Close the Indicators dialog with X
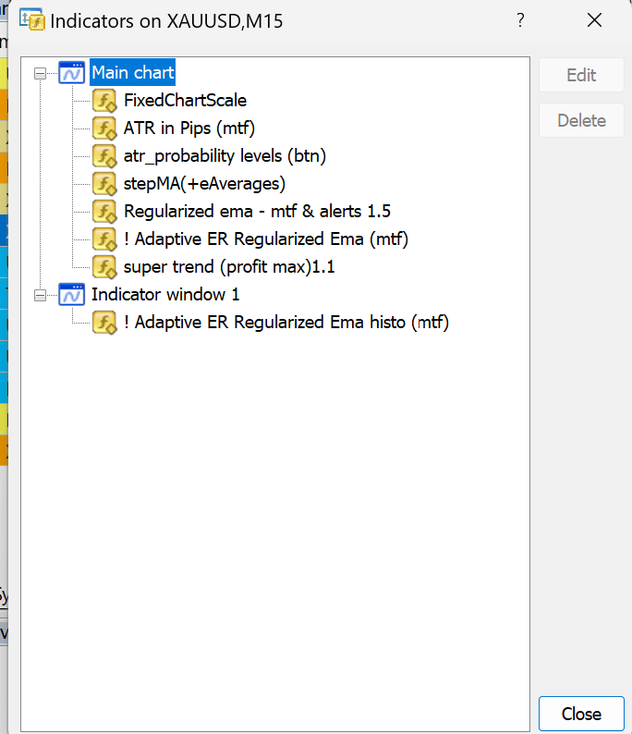The width and height of the screenshot is (632, 734). click(x=594, y=20)
